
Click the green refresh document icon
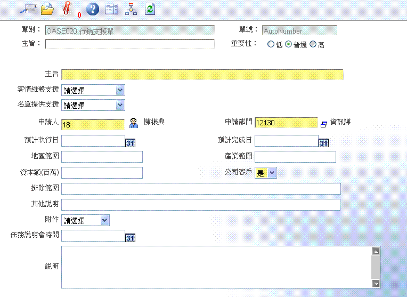[x=150, y=9]
